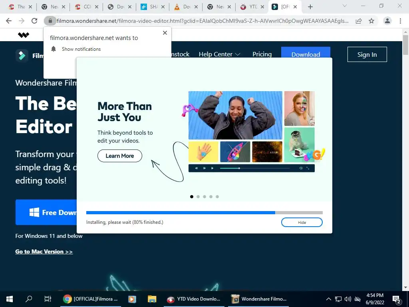Click the Wondershare logo
The image size is (409, 307).
24,35
